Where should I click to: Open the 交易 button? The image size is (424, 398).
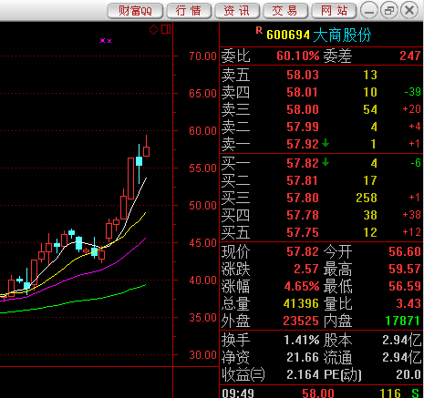pyautogui.click(x=285, y=11)
